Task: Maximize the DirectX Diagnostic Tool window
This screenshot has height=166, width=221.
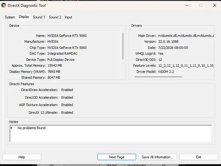Action: click(201, 6)
